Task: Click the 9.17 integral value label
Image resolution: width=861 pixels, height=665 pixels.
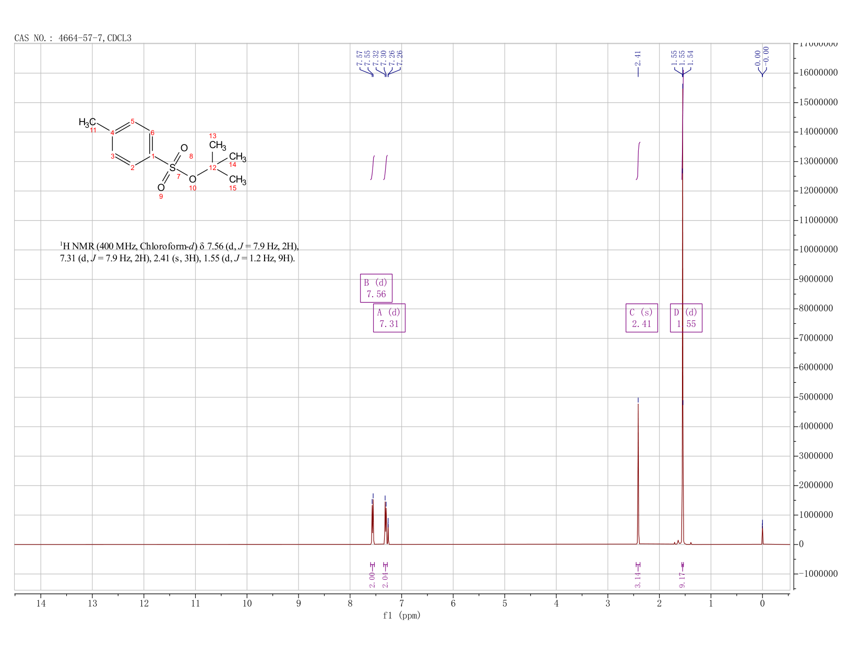Action: [x=682, y=579]
